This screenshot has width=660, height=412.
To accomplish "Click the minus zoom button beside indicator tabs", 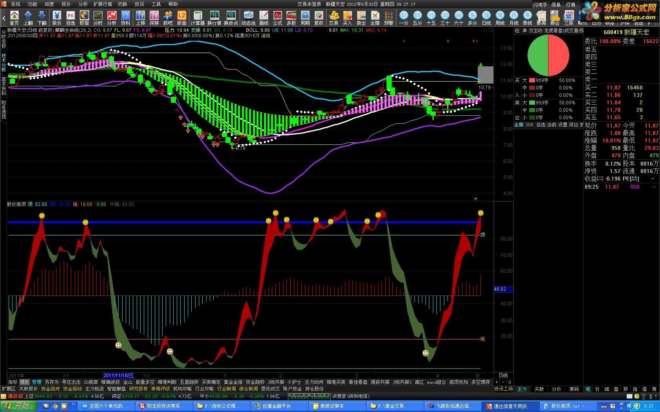I will click(503, 382).
